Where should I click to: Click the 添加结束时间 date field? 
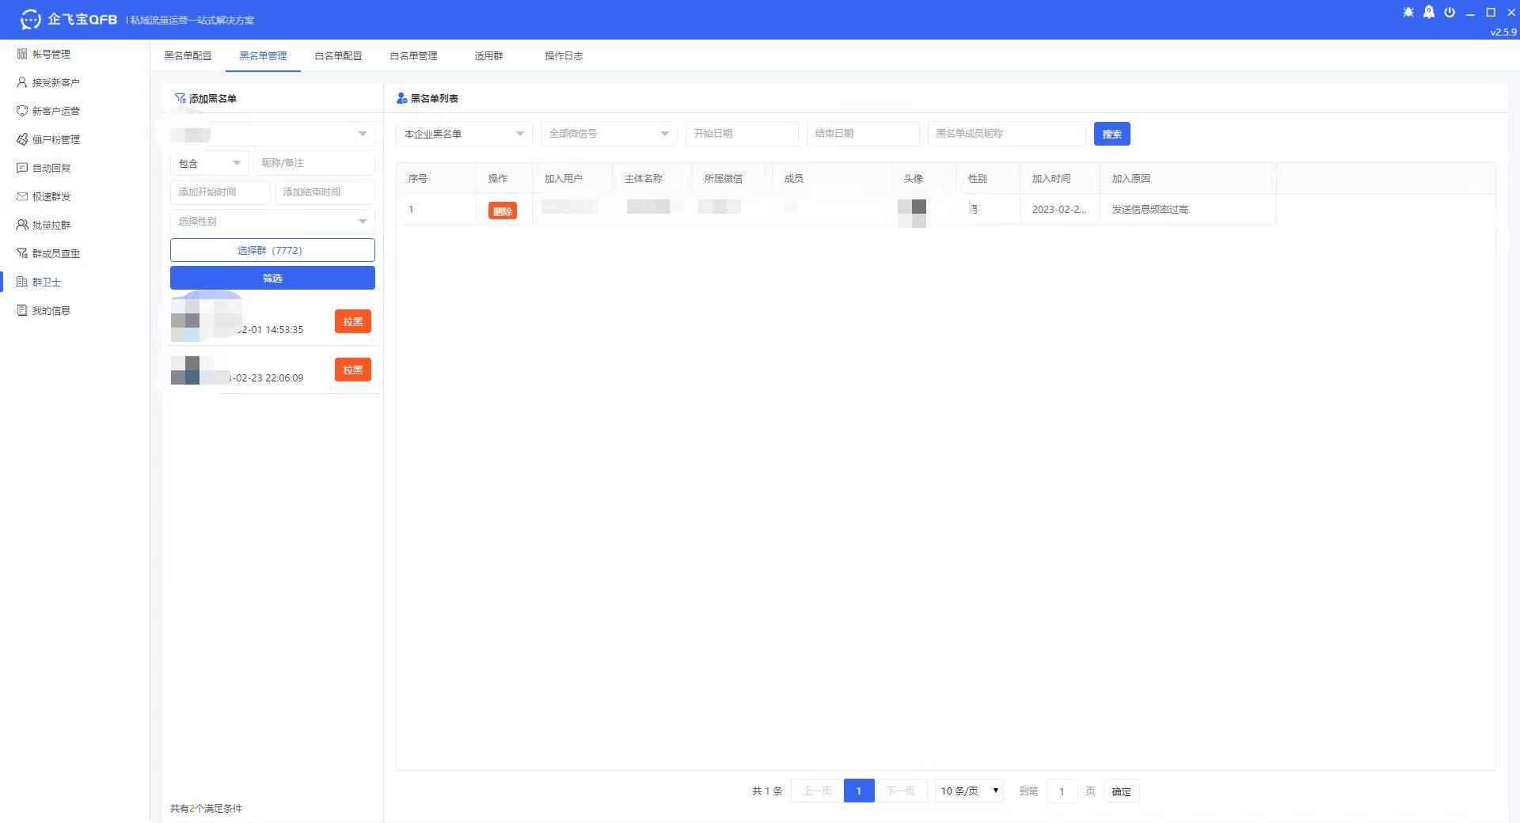pos(325,192)
